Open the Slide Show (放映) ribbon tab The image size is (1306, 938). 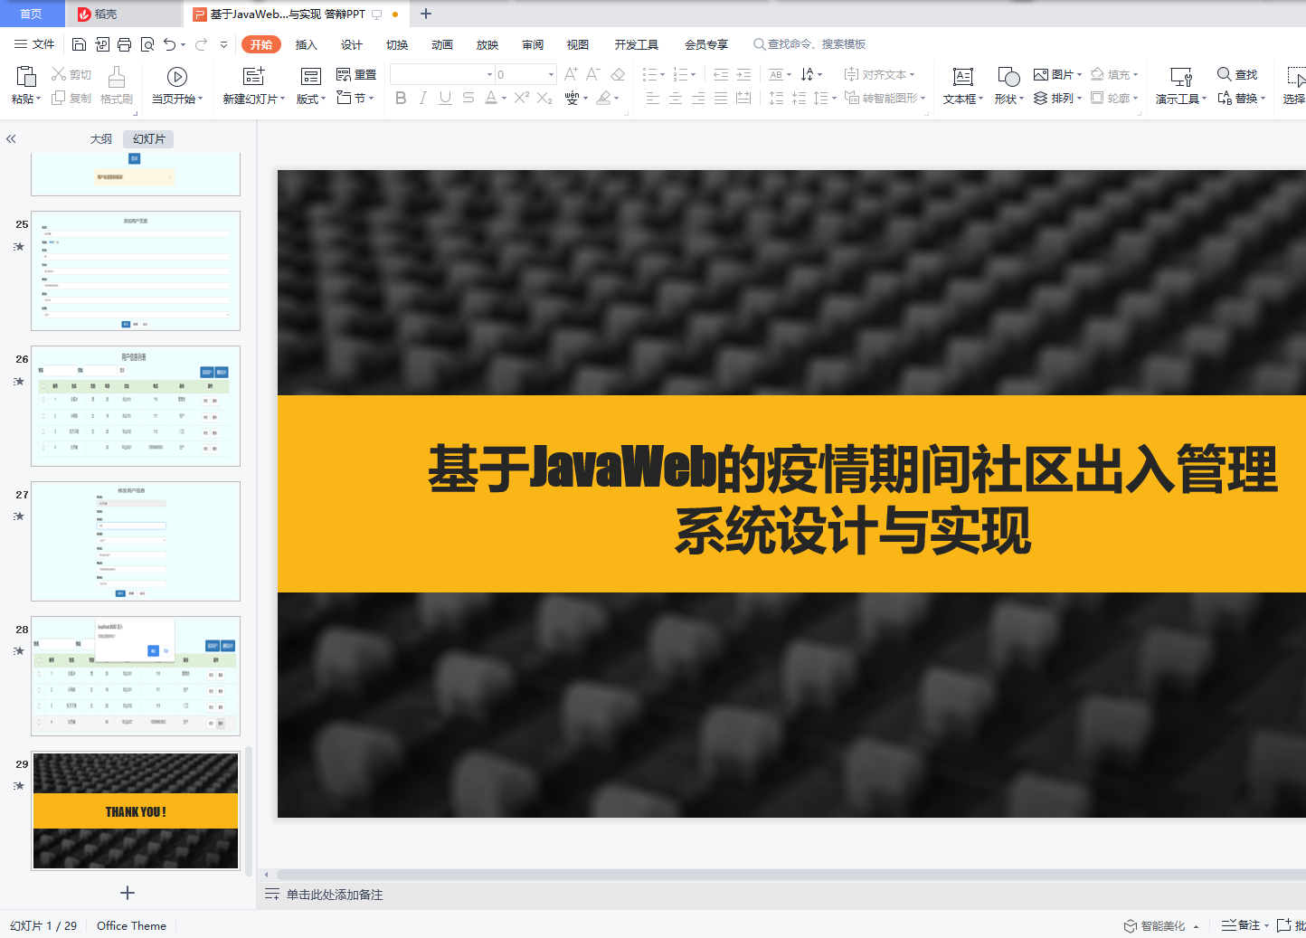tap(487, 44)
